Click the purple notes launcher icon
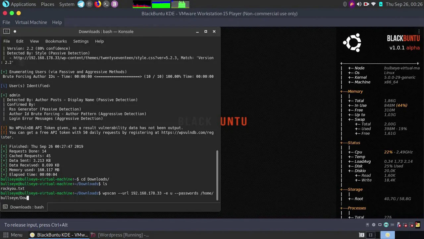The width and height of the screenshot is (424, 239). coord(114,4)
